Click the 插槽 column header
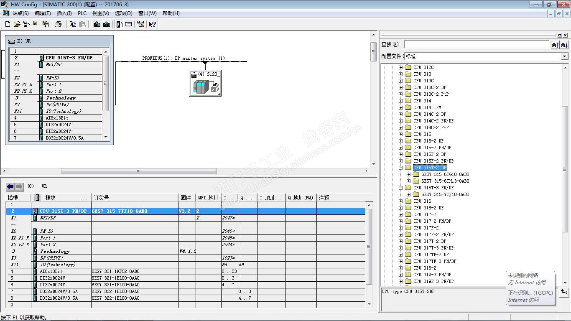 [x=19, y=198]
